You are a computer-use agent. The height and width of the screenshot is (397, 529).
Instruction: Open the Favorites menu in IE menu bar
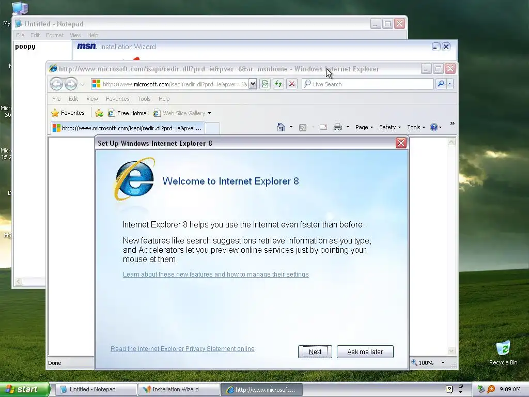pyautogui.click(x=117, y=99)
